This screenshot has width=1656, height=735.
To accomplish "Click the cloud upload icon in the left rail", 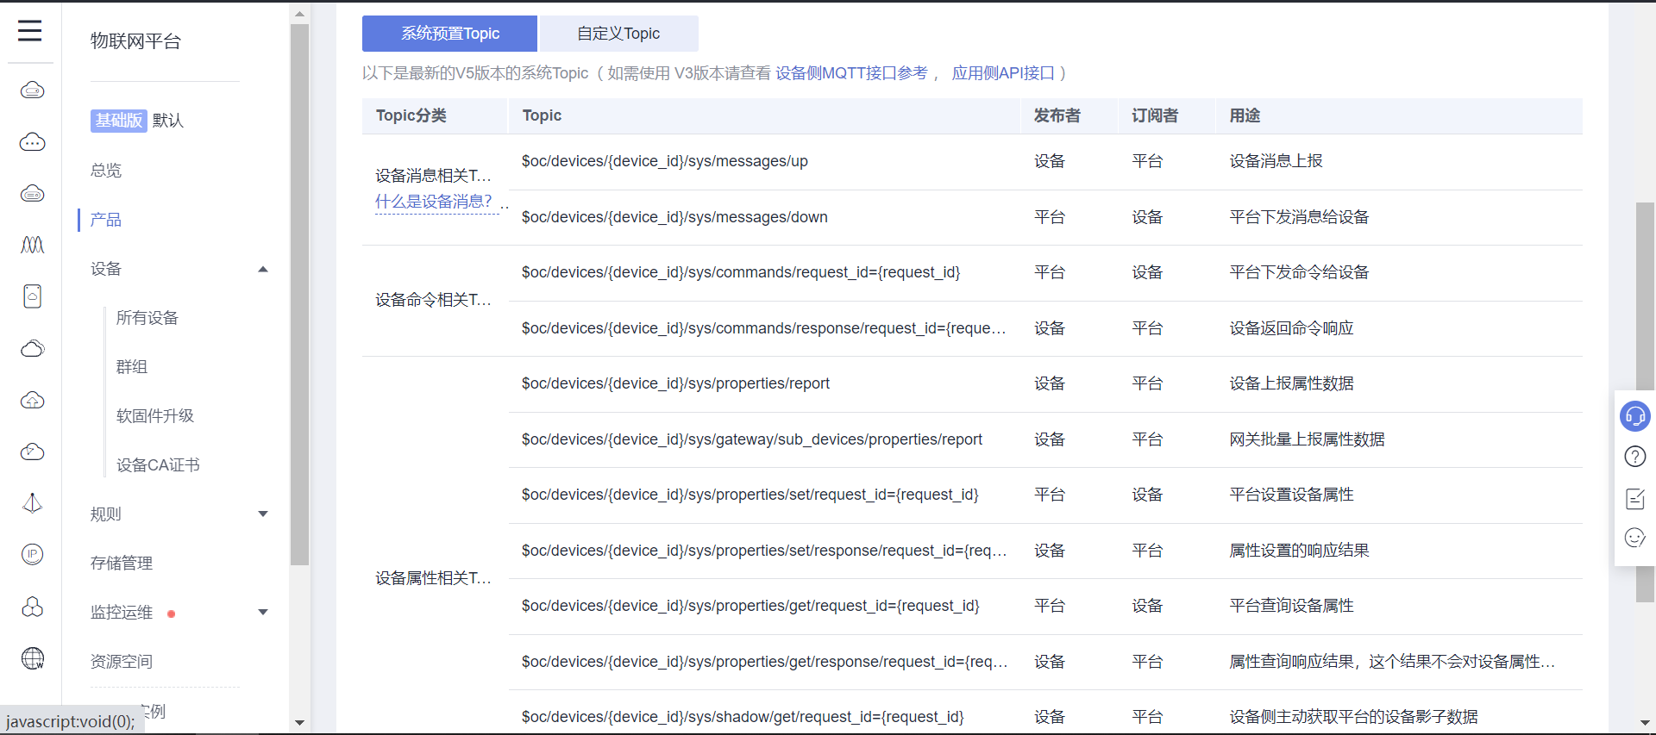I will [x=32, y=400].
